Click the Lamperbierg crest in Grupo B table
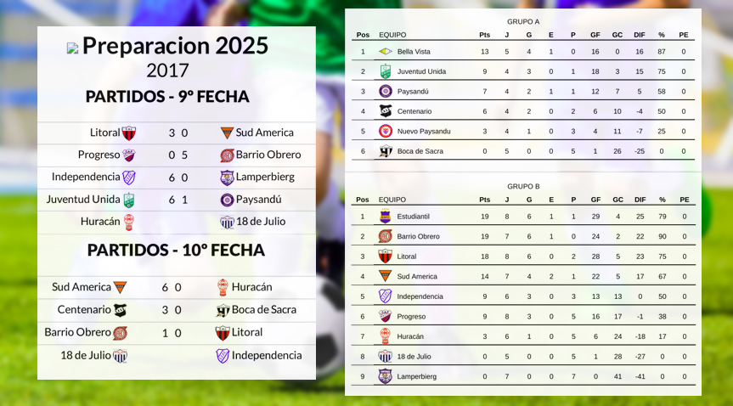 point(386,376)
